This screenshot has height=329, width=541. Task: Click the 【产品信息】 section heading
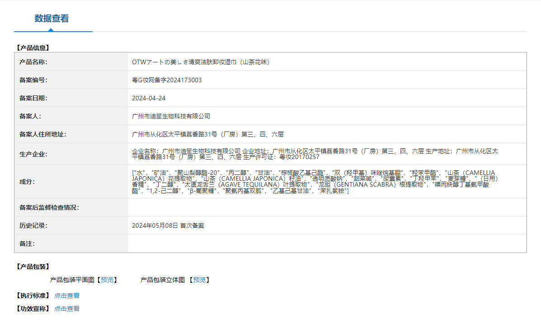[x=33, y=48]
